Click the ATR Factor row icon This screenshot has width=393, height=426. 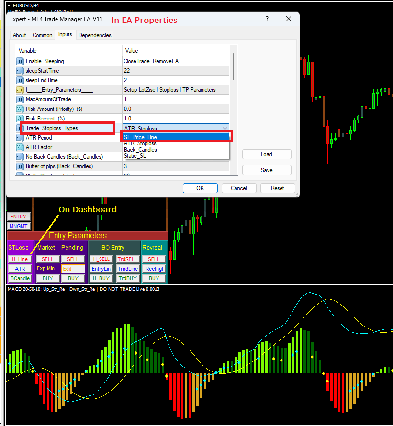click(x=20, y=147)
